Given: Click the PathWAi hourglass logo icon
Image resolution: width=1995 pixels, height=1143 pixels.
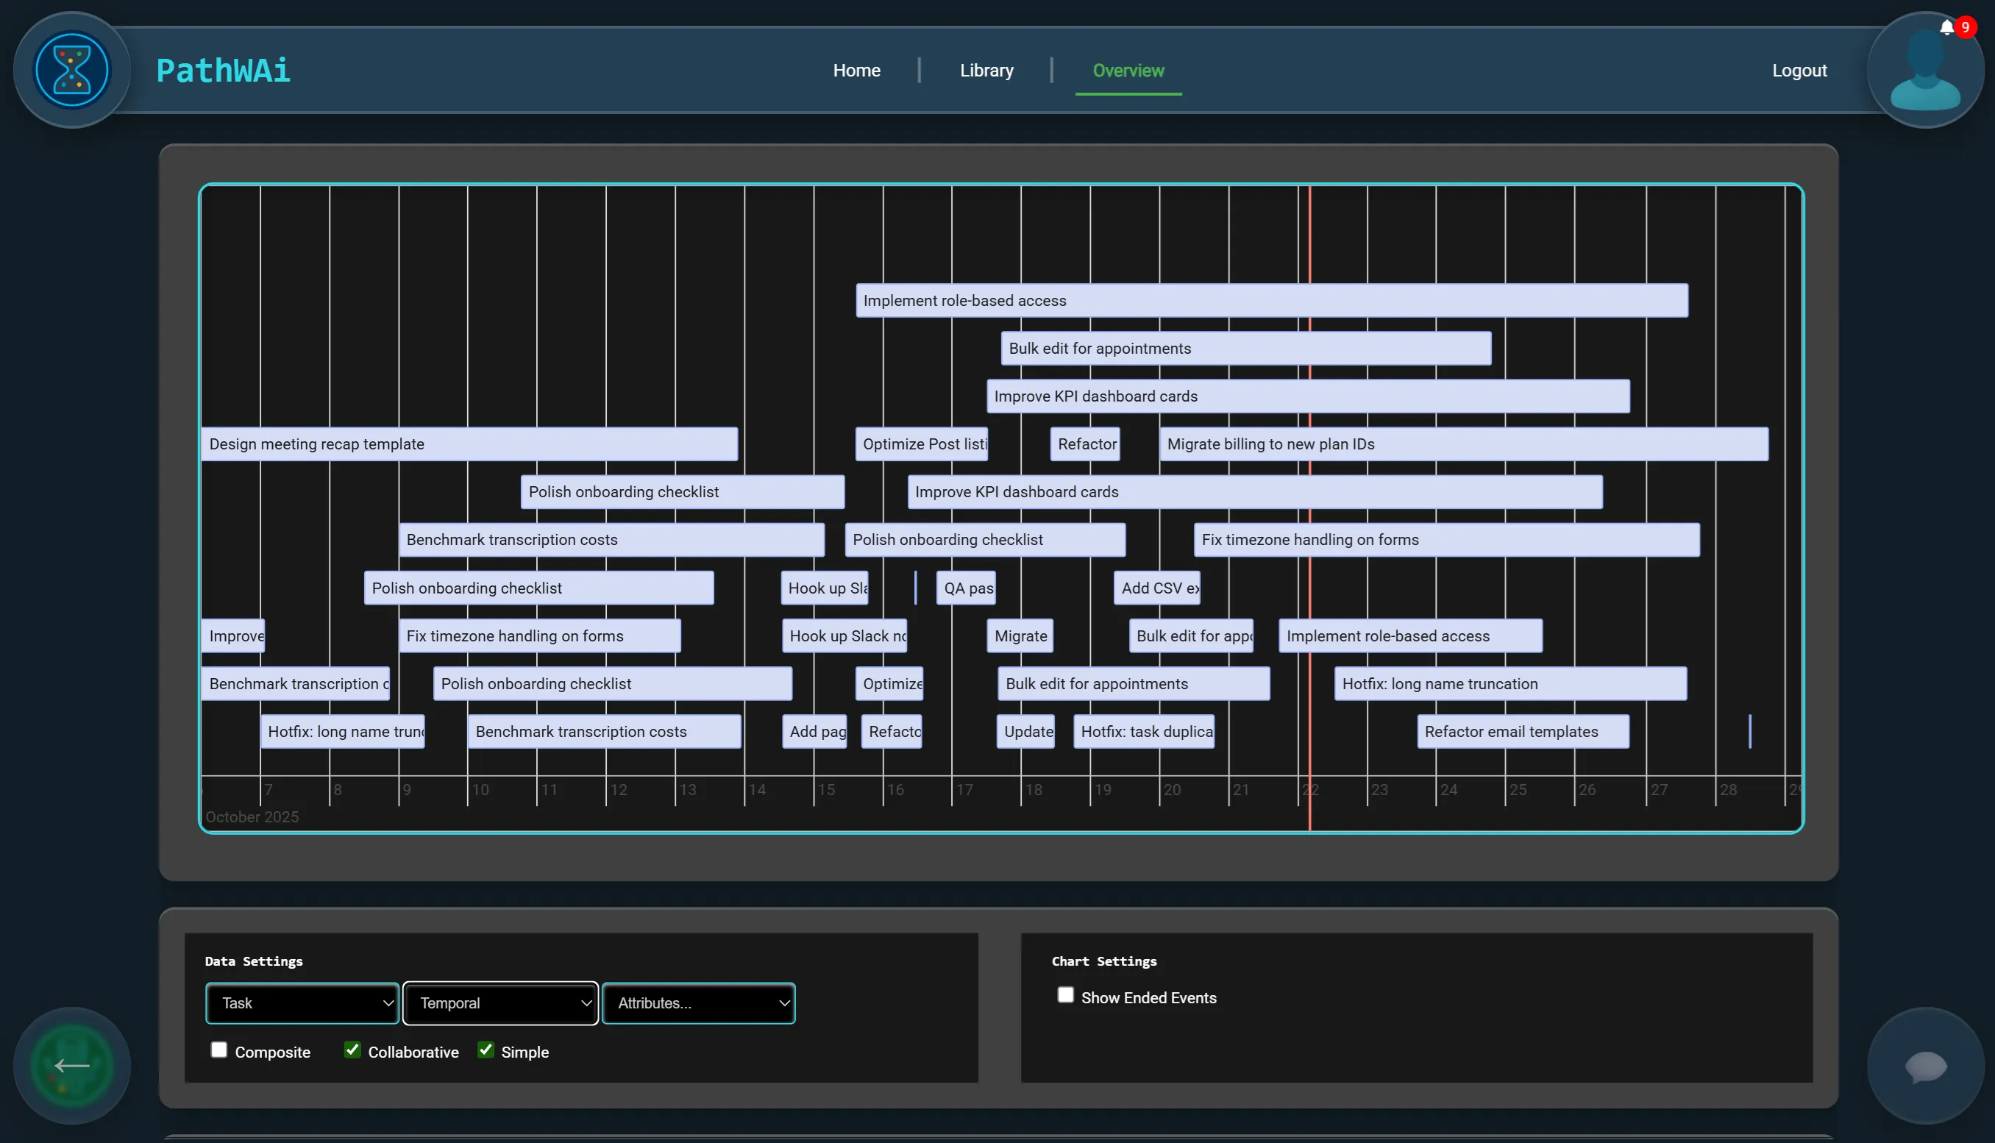Looking at the screenshot, I should [x=71, y=70].
